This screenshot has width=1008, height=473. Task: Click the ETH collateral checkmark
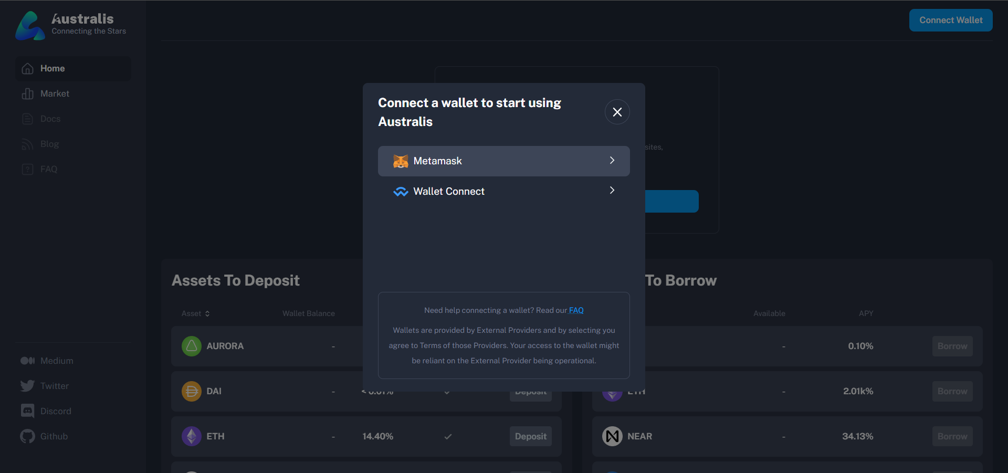point(448,436)
